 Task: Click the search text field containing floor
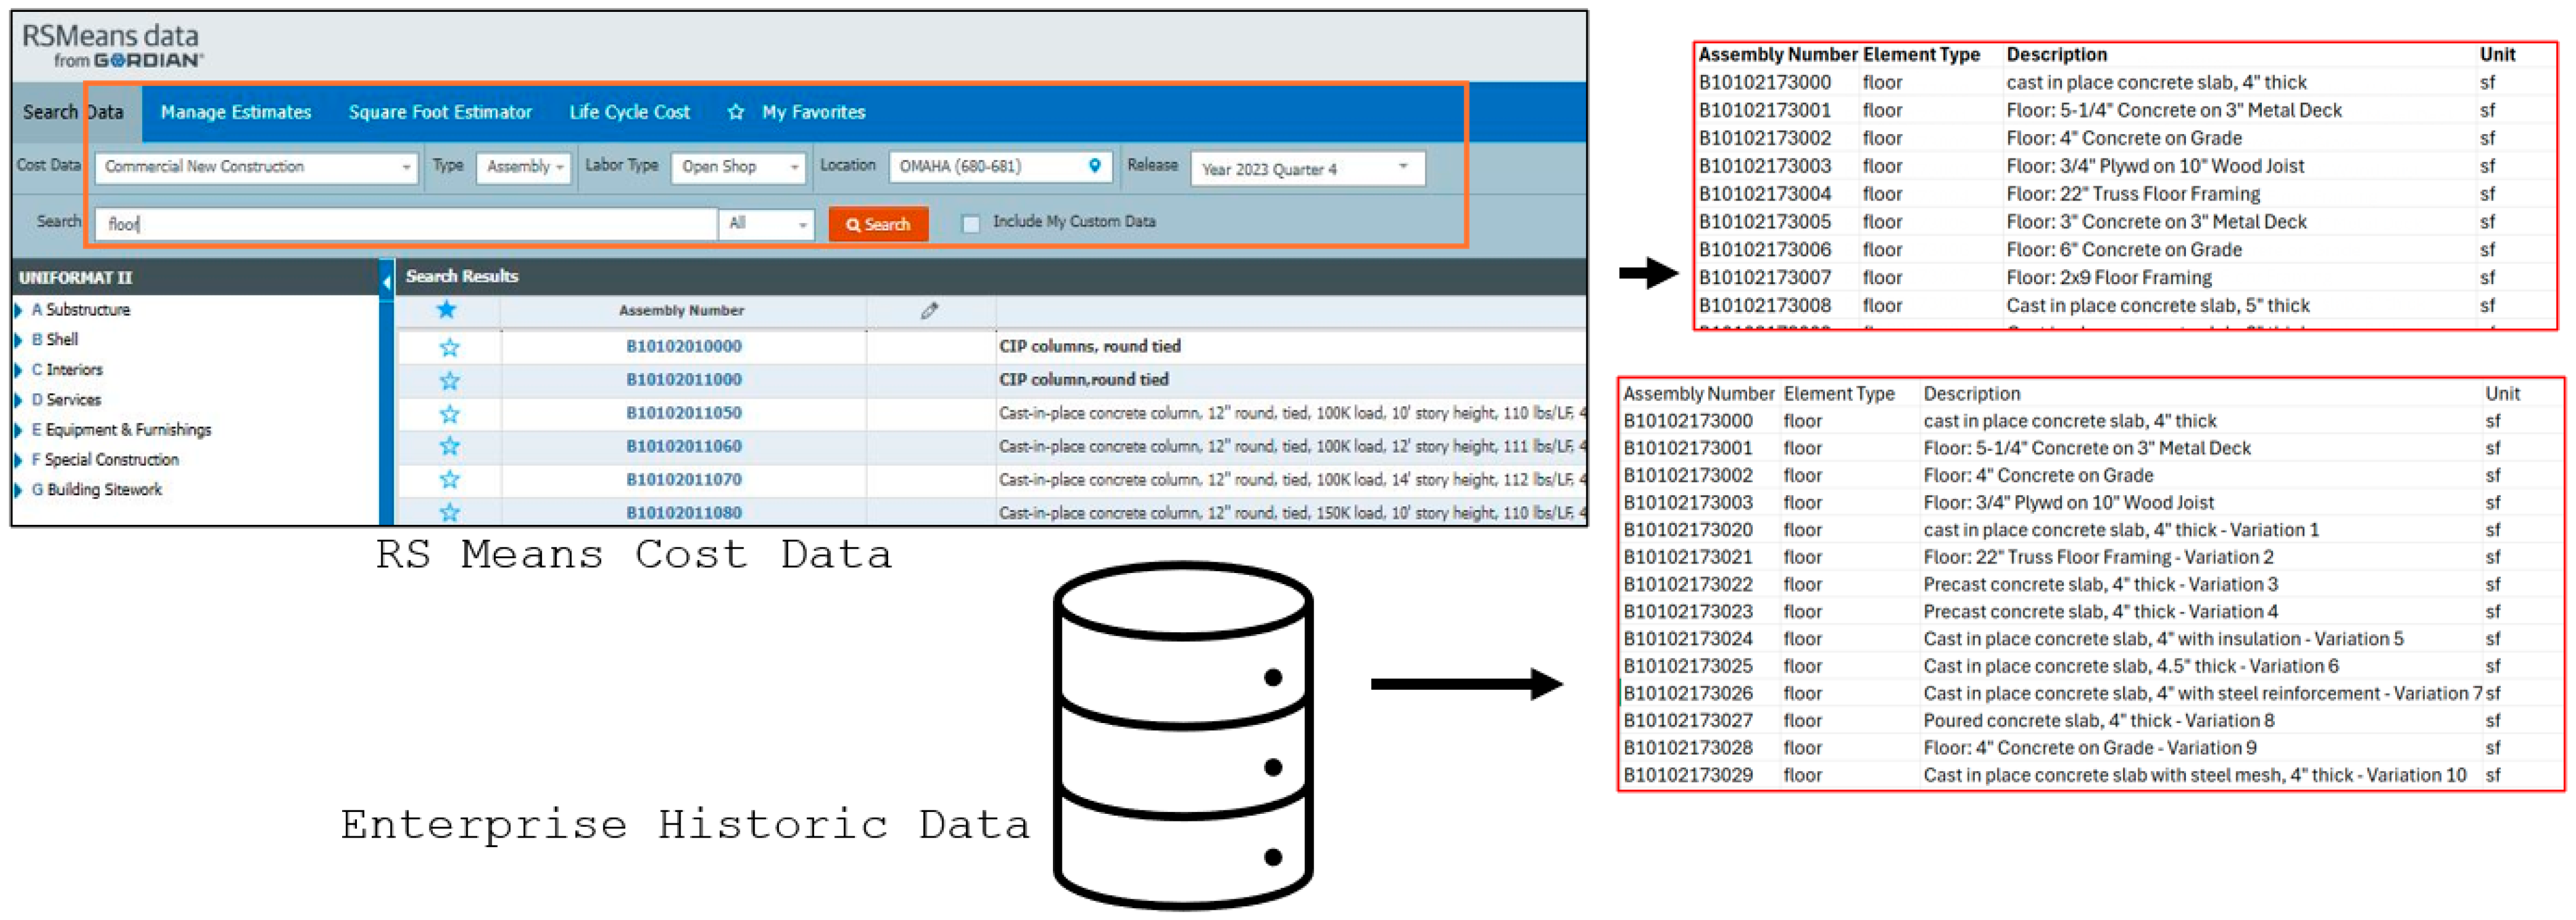pos(405,224)
